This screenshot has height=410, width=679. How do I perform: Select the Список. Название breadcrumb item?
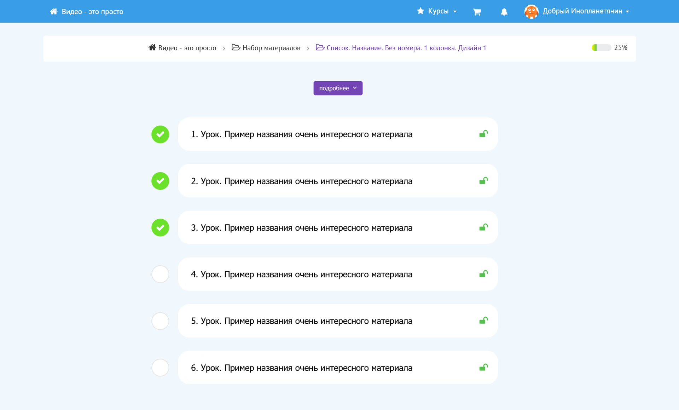click(x=406, y=48)
